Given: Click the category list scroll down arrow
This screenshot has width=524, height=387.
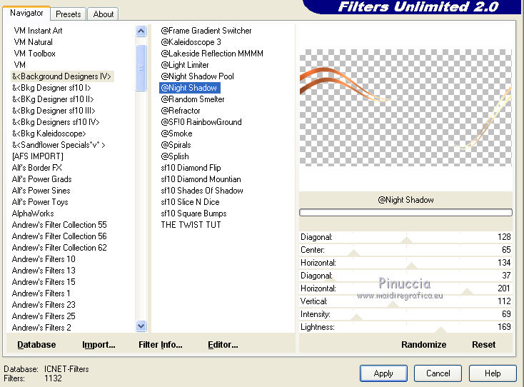Looking at the screenshot, I should pyautogui.click(x=141, y=326).
